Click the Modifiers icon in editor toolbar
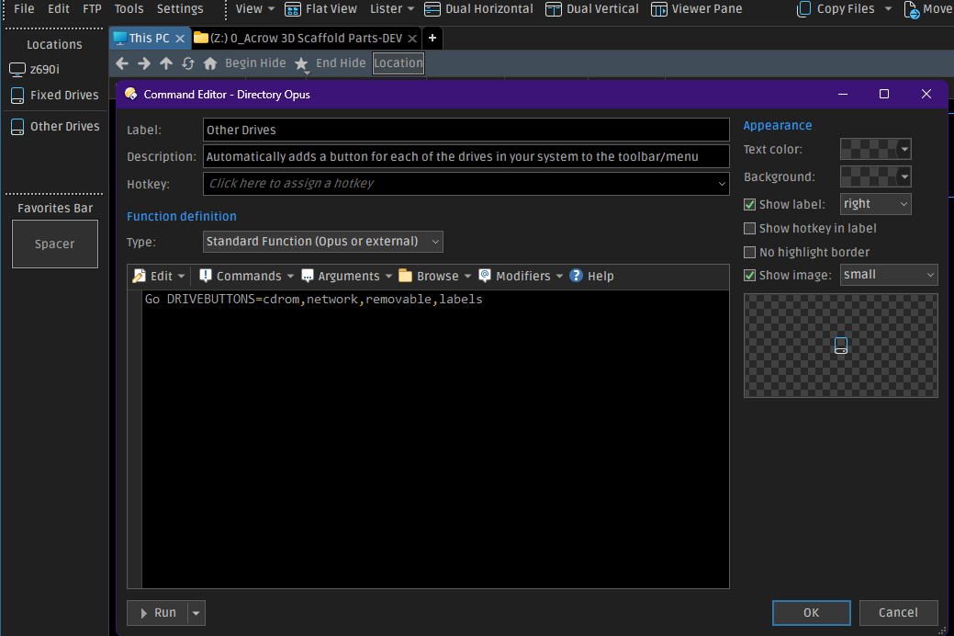 coord(484,276)
